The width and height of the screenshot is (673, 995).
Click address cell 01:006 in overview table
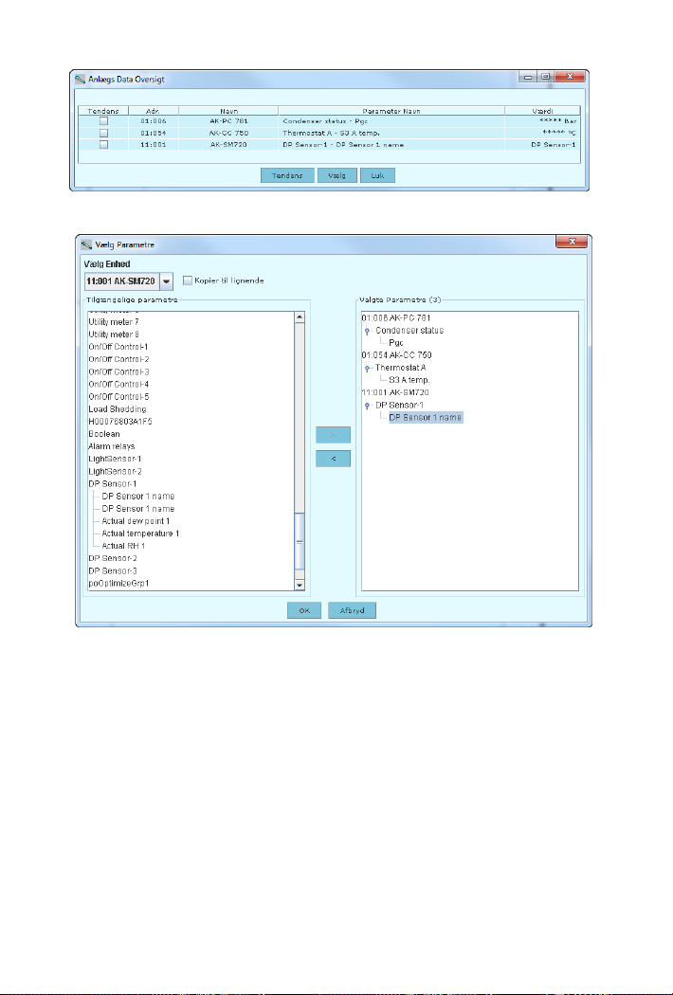click(x=153, y=120)
